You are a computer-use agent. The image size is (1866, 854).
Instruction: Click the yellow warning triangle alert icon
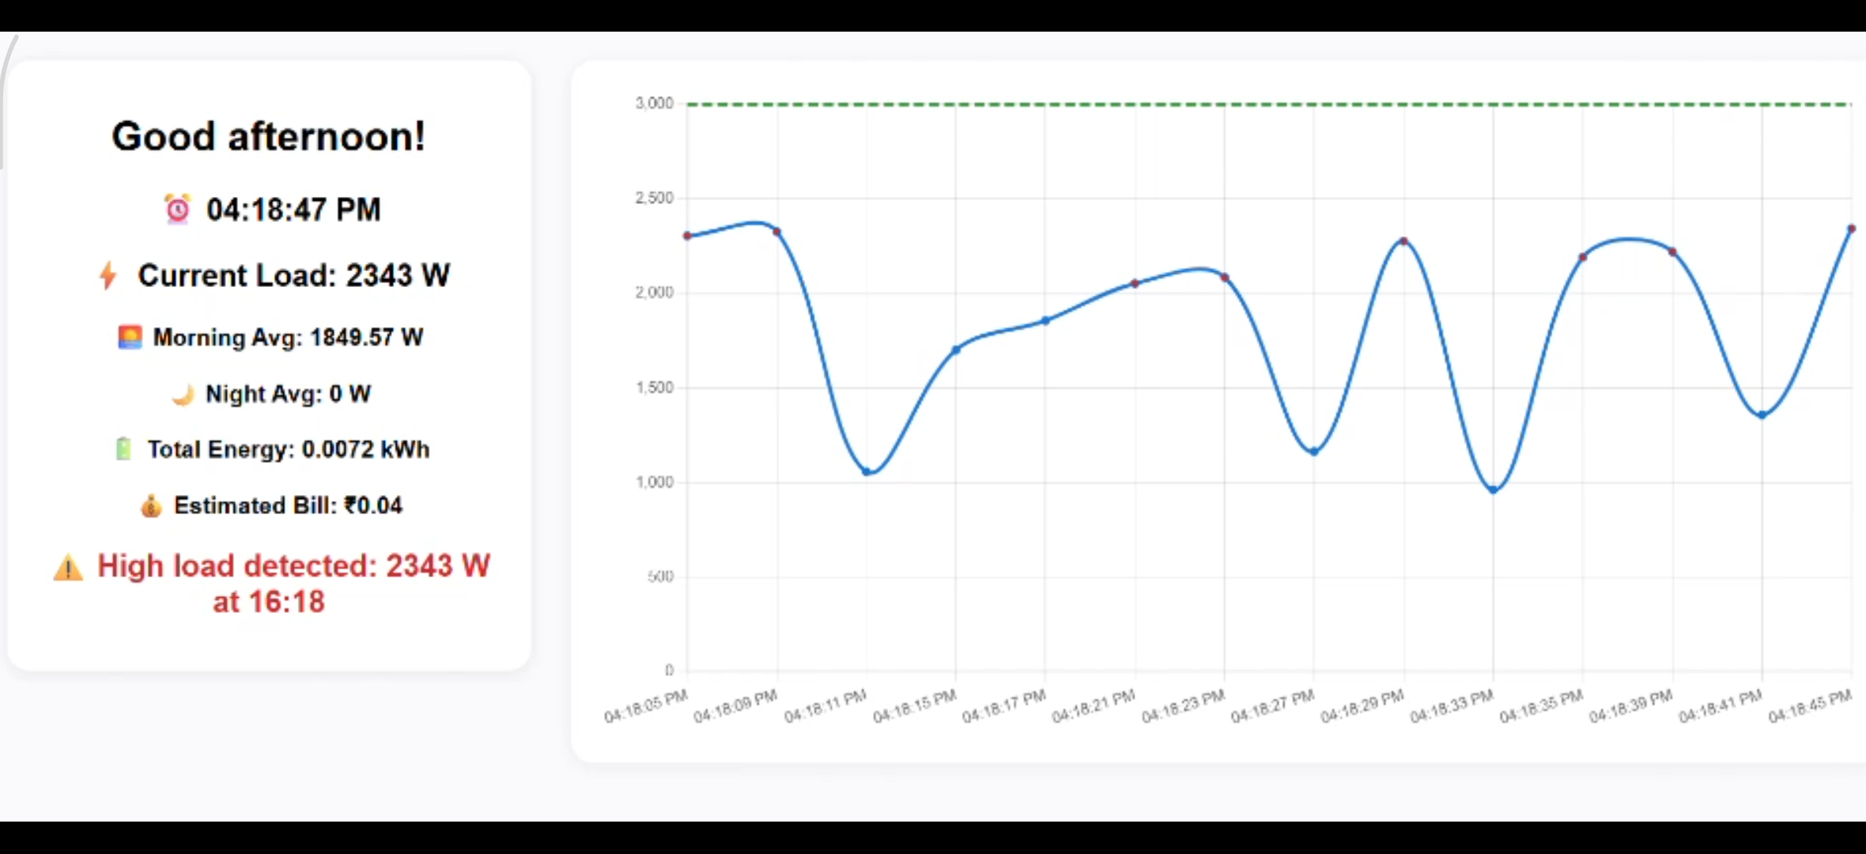click(x=69, y=567)
